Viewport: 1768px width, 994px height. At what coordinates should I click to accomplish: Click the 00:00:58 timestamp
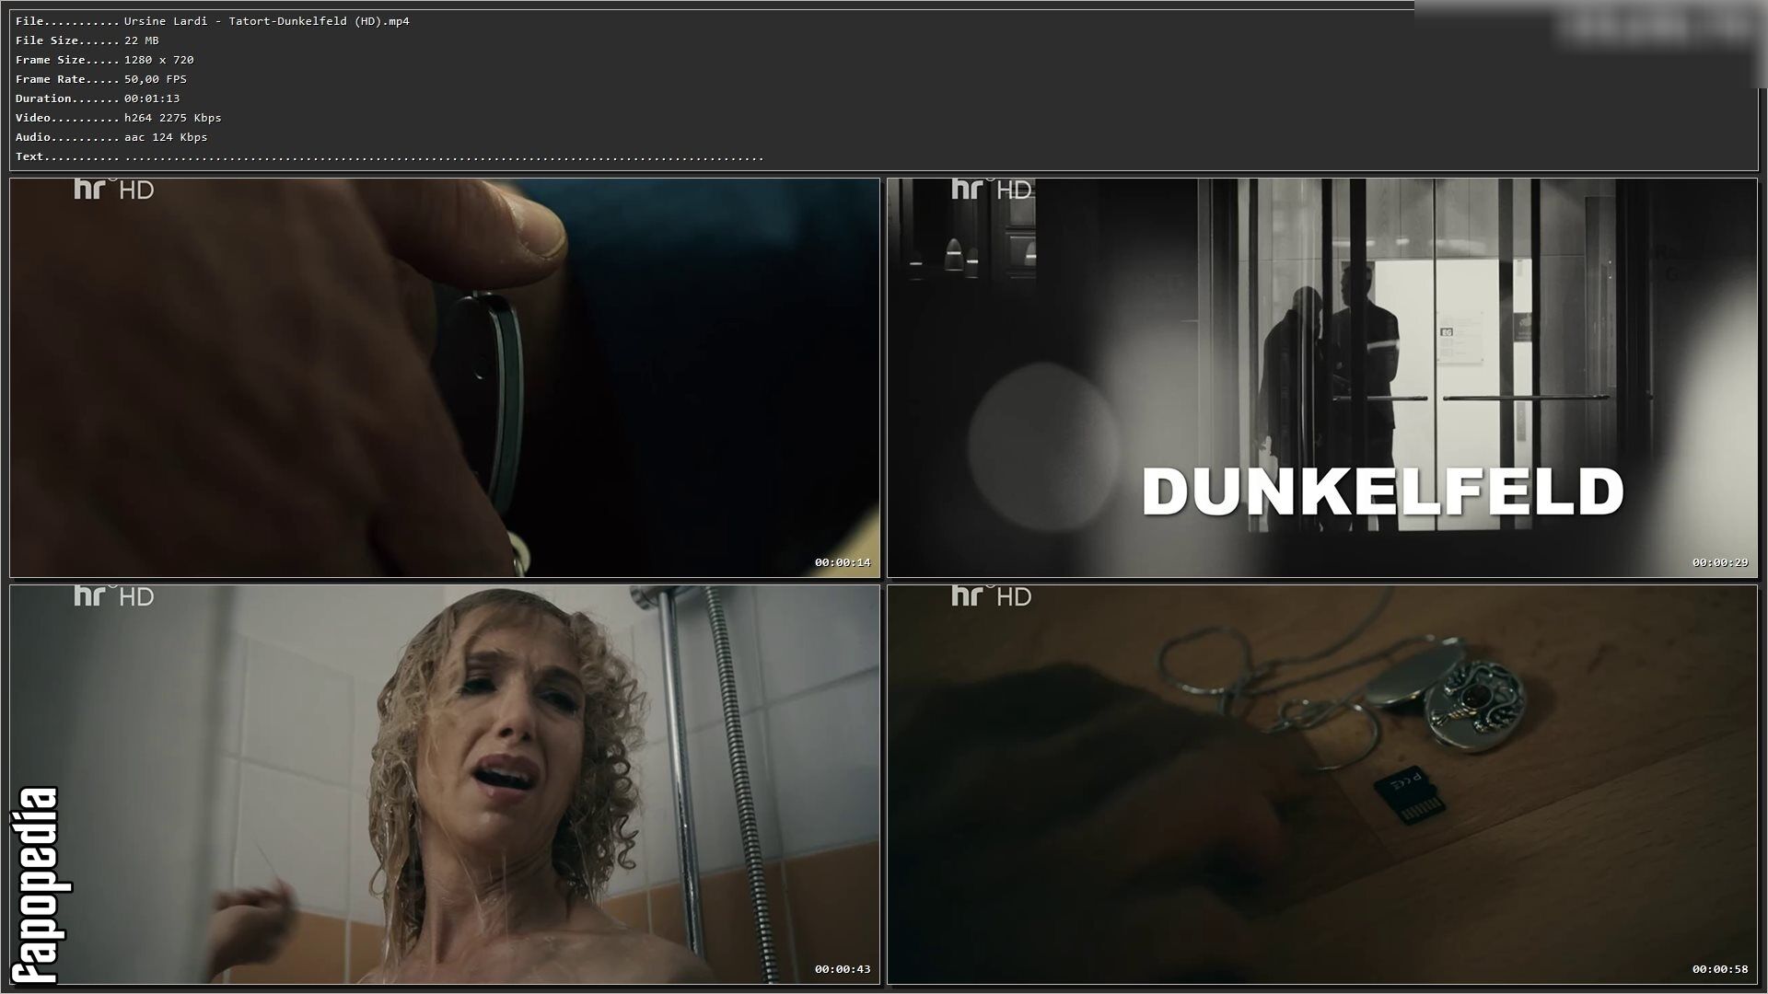pyautogui.click(x=1719, y=969)
